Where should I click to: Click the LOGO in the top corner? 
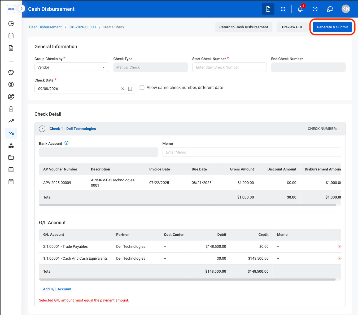coord(11,9)
